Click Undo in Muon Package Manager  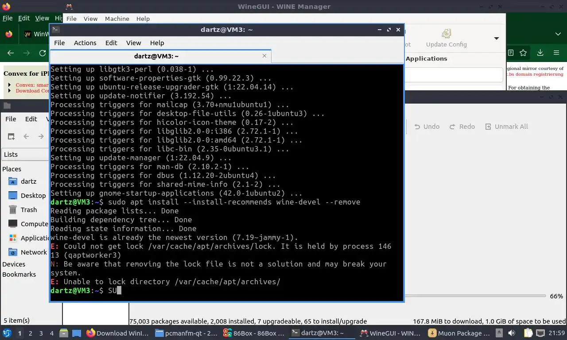427,127
